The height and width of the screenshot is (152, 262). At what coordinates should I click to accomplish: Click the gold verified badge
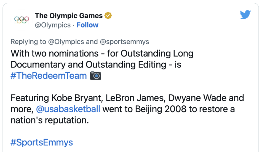[108, 16]
